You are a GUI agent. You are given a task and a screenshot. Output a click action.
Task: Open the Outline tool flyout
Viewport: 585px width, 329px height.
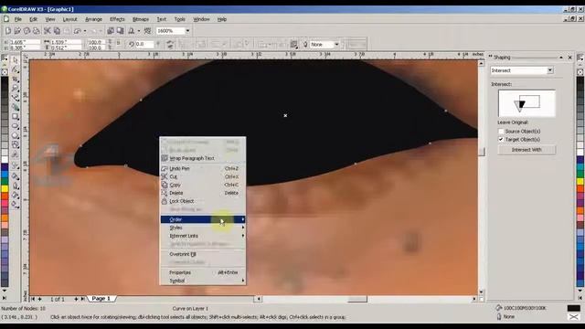[x=16, y=186]
